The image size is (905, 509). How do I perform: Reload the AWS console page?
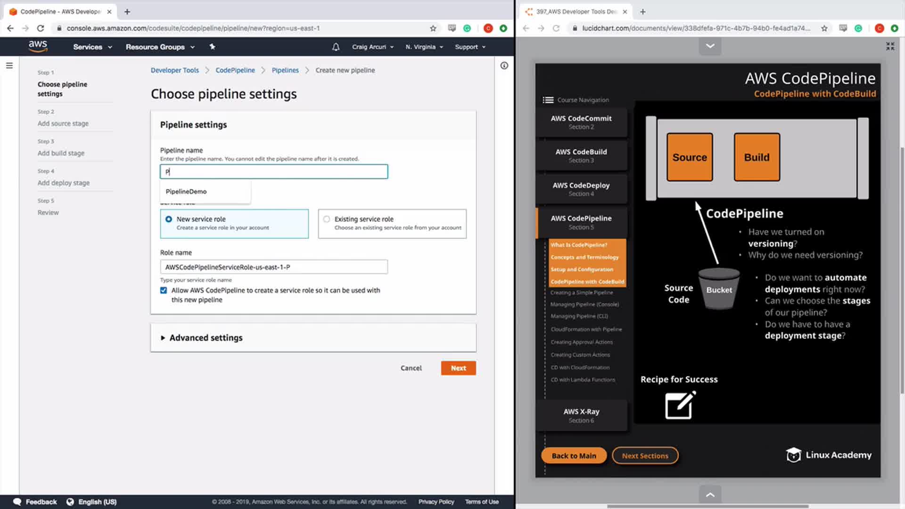(41, 28)
